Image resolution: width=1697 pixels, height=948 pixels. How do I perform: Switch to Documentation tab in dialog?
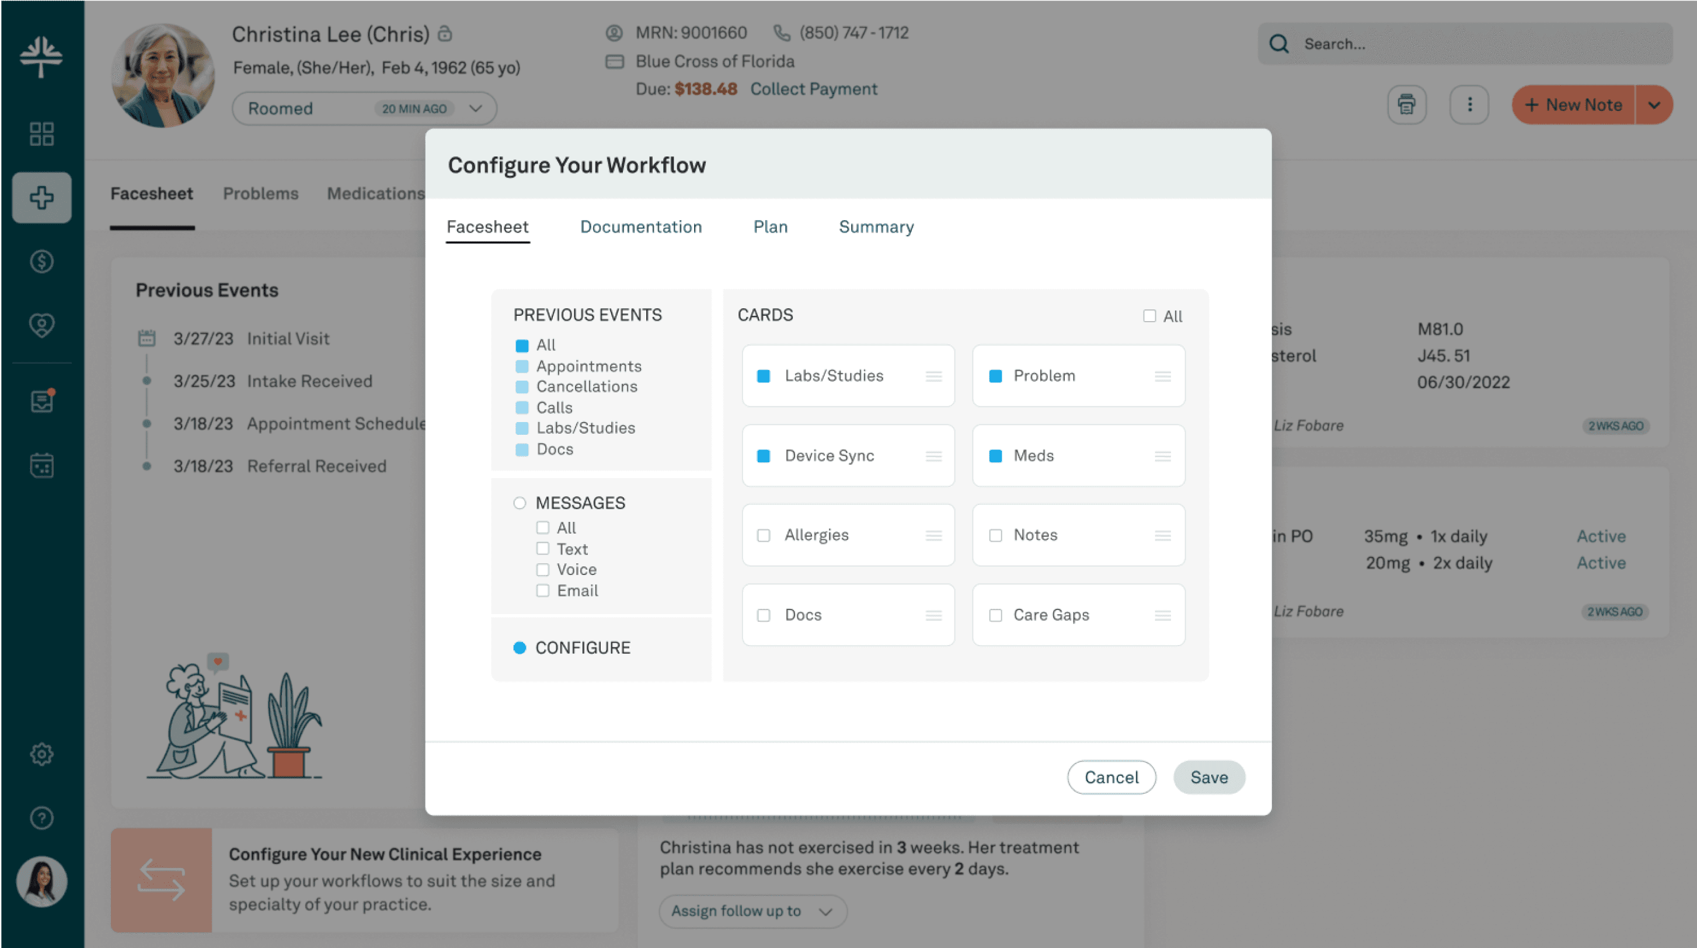click(640, 227)
